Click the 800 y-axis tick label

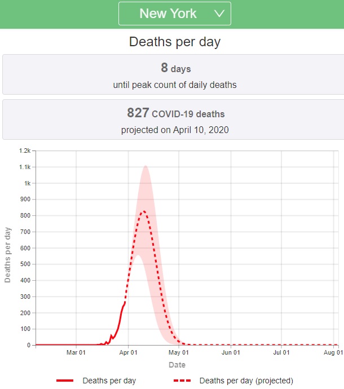pos(25,216)
